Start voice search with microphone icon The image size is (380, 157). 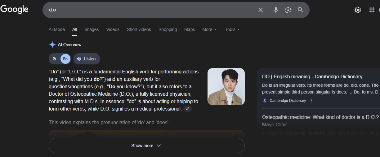click(276, 10)
